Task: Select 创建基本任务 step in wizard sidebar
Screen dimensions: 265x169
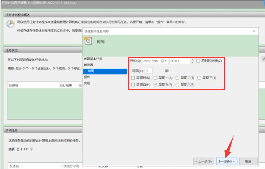Action: pos(93,59)
